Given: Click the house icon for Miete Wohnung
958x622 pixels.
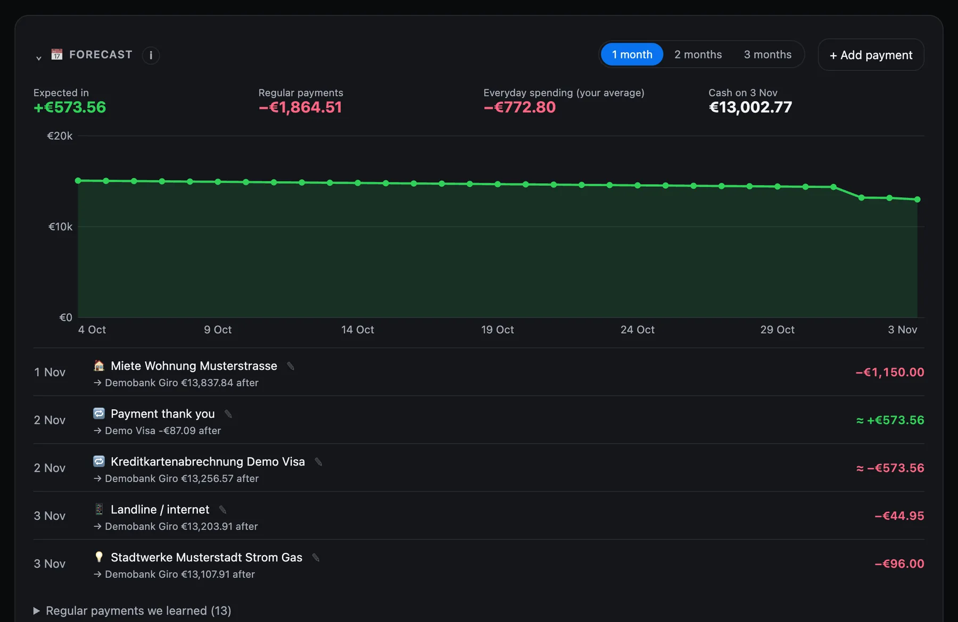Looking at the screenshot, I should coord(99,366).
